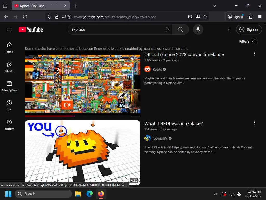Open options menu for BFDI video
The width and height of the screenshot is (266, 200).
(x=255, y=123)
